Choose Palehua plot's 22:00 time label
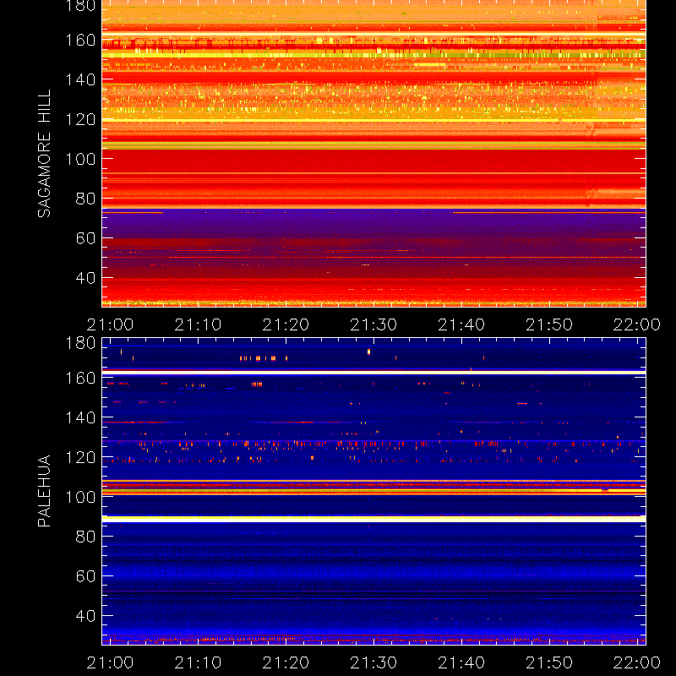 tap(637, 662)
